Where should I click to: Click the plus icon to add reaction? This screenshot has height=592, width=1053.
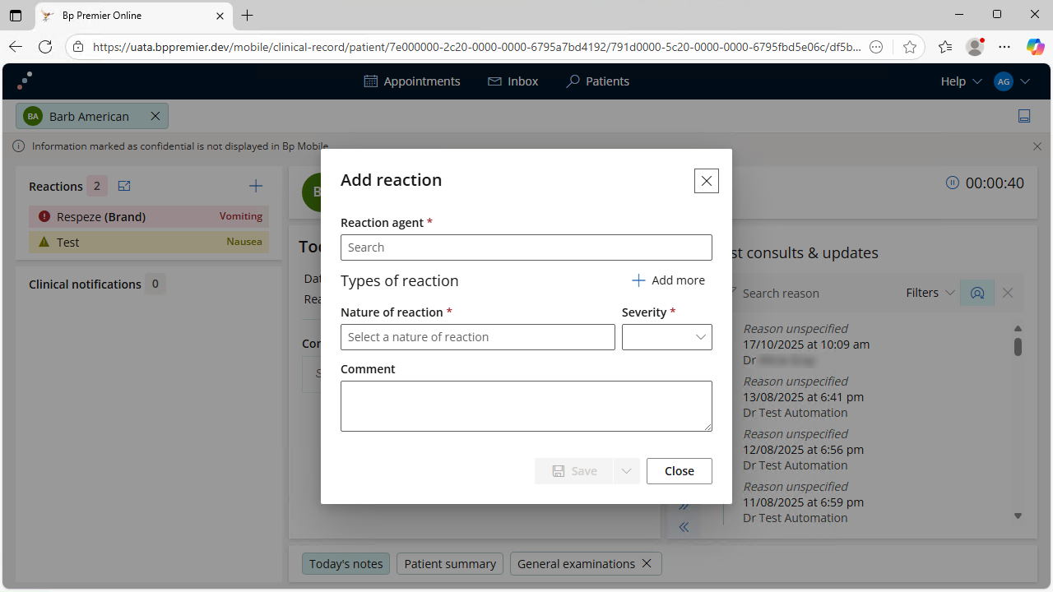[x=256, y=187]
